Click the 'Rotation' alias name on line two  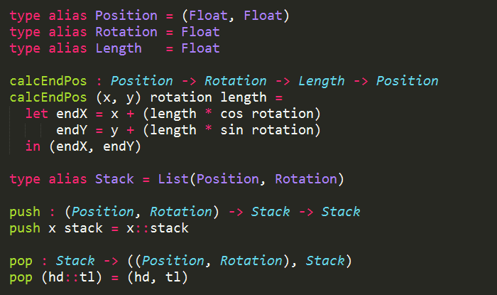click(126, 32)
